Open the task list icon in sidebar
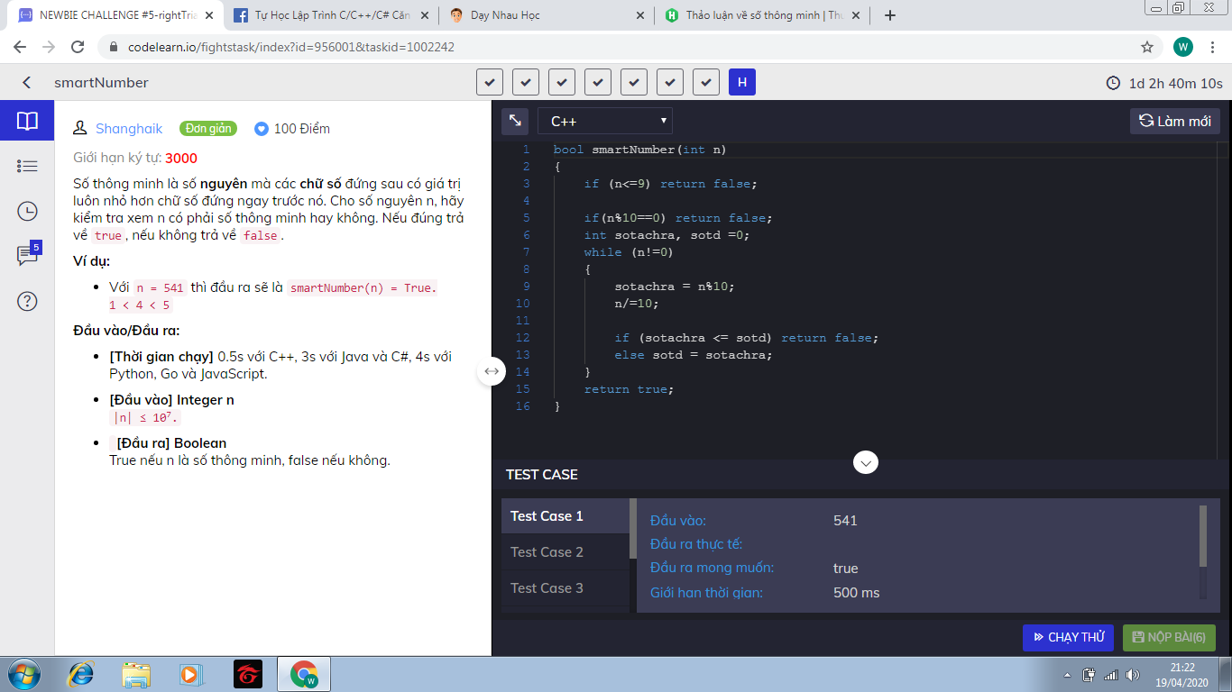 click(27, 166)
